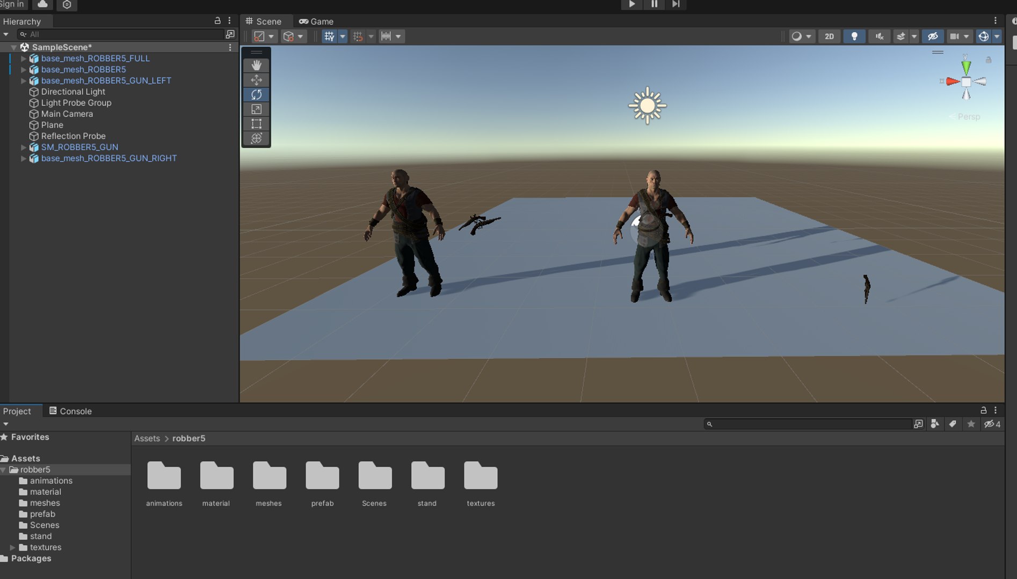
Task: Select the Move tool in scene toolbar
Action: [x=256, y=80]
